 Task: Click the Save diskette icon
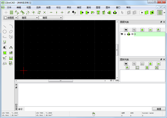pyautogui.click(x=98, y=12)
